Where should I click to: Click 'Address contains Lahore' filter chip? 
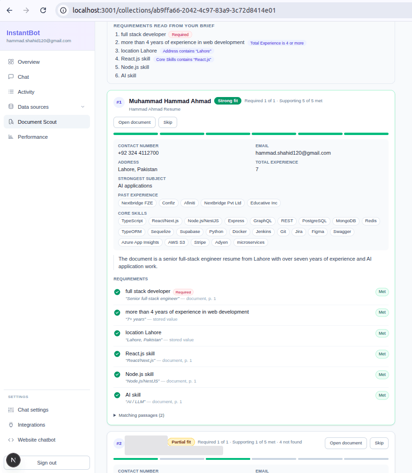(187, 51)
